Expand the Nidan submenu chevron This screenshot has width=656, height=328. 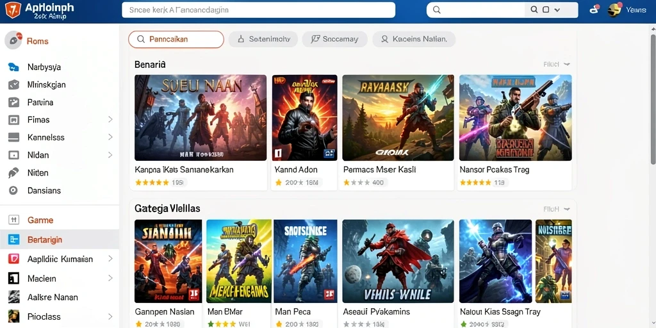coord(110,155)
